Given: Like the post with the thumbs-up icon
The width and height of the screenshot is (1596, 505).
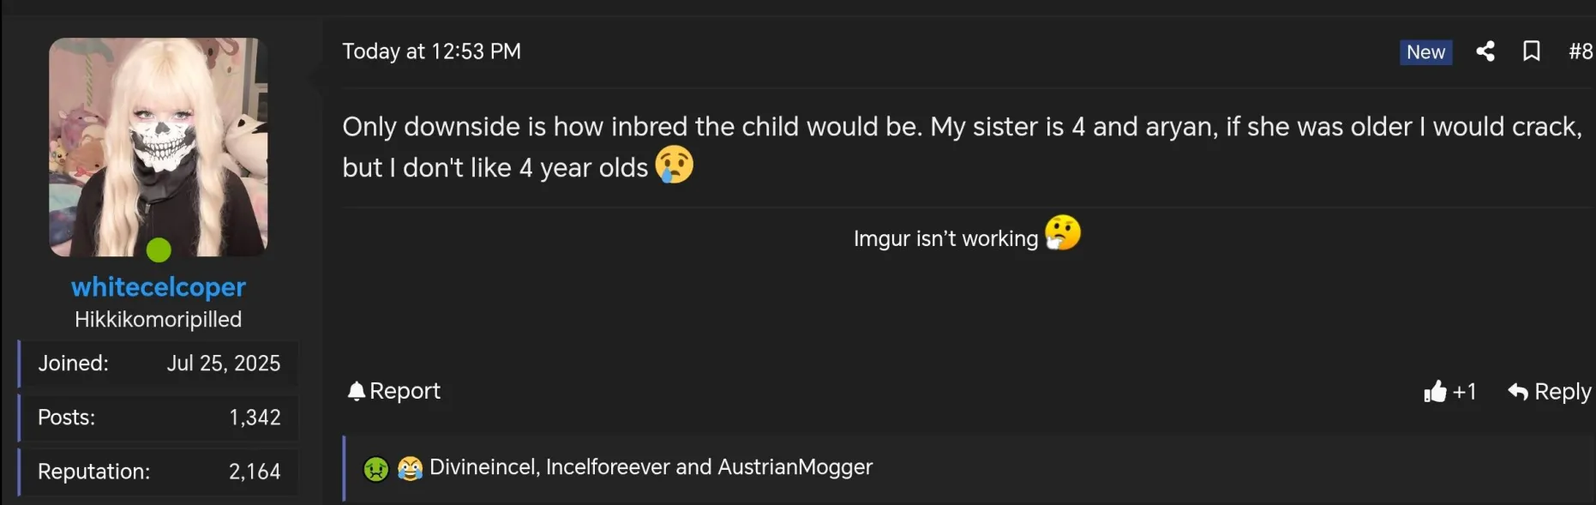Looking at the screenshot, I should pos(1435,392).
